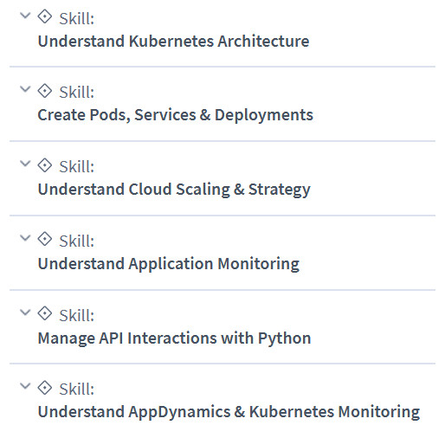This screenshot has width=445, height=438.
Task: Expand the AppDynamics & Kubernetes Monitoring chevron
Action: 25,386
